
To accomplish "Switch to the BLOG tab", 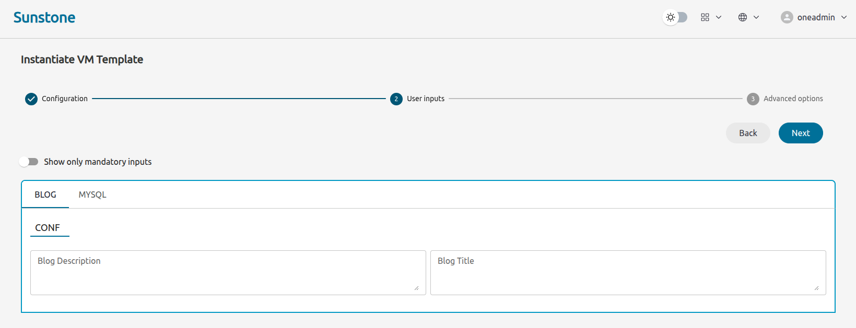I will [45, 195].
